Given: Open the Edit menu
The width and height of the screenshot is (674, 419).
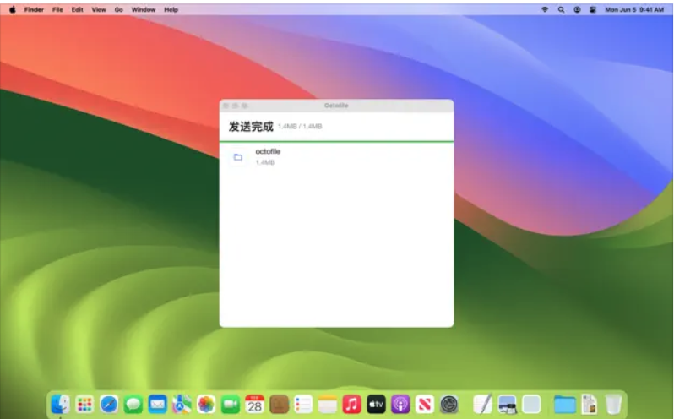Looking at the screenshot, I should (x=78, y=9).
